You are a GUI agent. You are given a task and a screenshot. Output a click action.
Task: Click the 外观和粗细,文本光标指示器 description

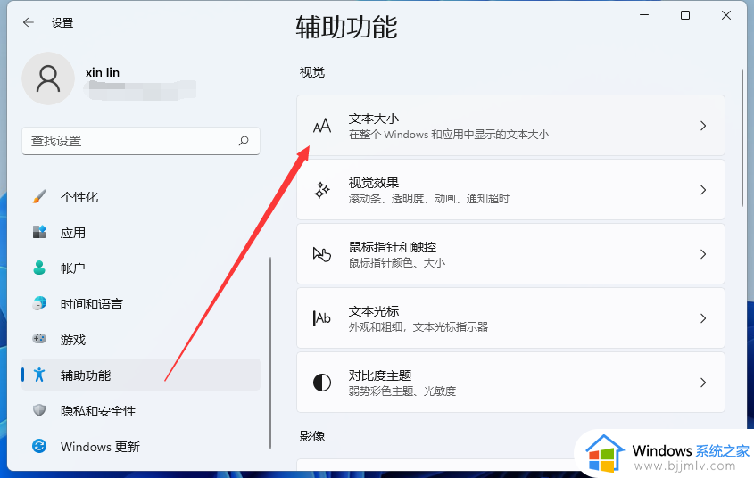tap(418, 327)
